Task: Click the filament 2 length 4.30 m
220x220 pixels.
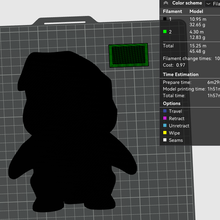Action: [197, 32]
